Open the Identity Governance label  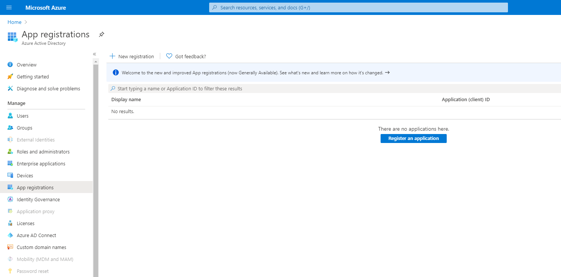tap(38, 199)
